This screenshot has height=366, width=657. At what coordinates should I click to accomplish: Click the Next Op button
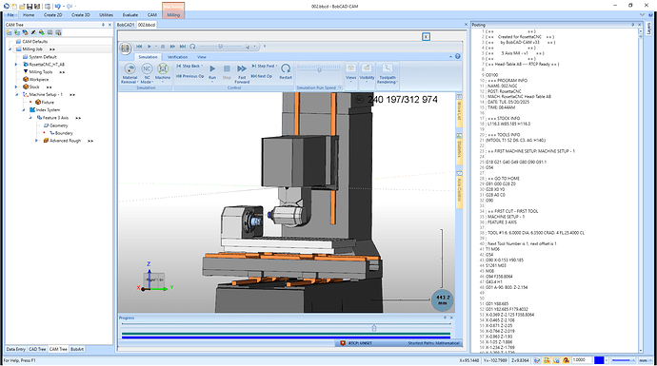coord(262,76)
